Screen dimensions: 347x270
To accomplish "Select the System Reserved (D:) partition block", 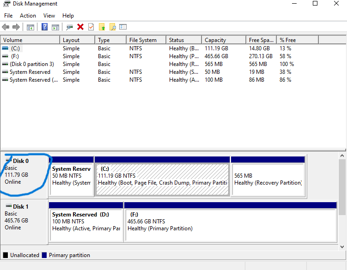I will [x=86, y=222].
